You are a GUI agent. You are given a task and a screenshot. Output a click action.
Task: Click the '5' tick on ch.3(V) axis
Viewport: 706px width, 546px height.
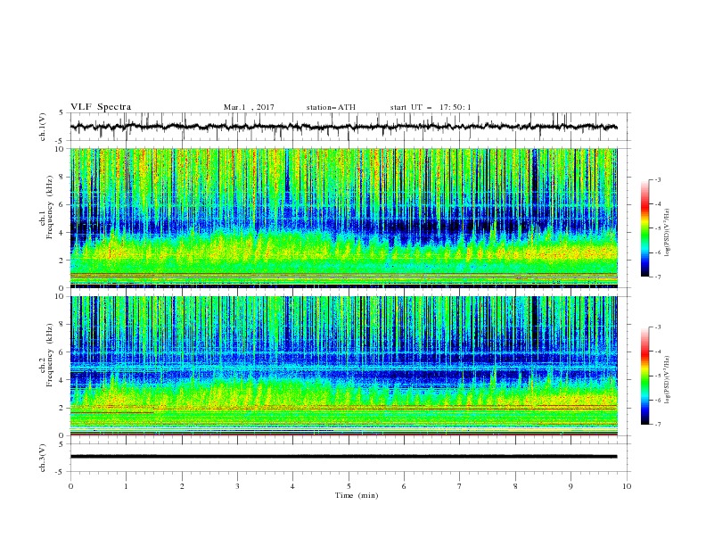tap(62, 444)
